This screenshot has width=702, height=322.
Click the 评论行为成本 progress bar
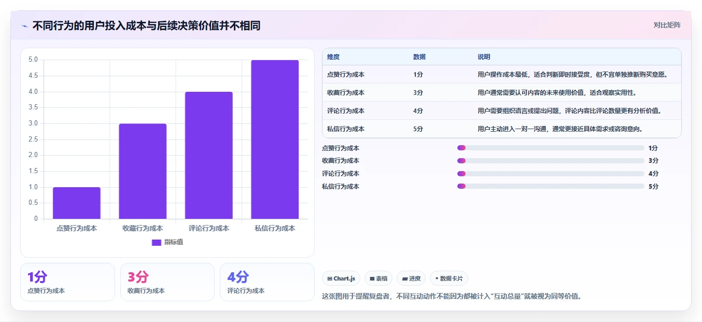click(551, 174)
